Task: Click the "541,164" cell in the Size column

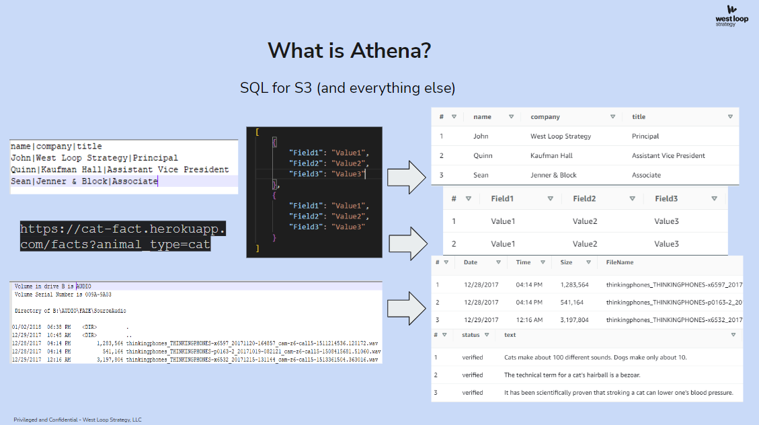Action: [x=571, y=303]
